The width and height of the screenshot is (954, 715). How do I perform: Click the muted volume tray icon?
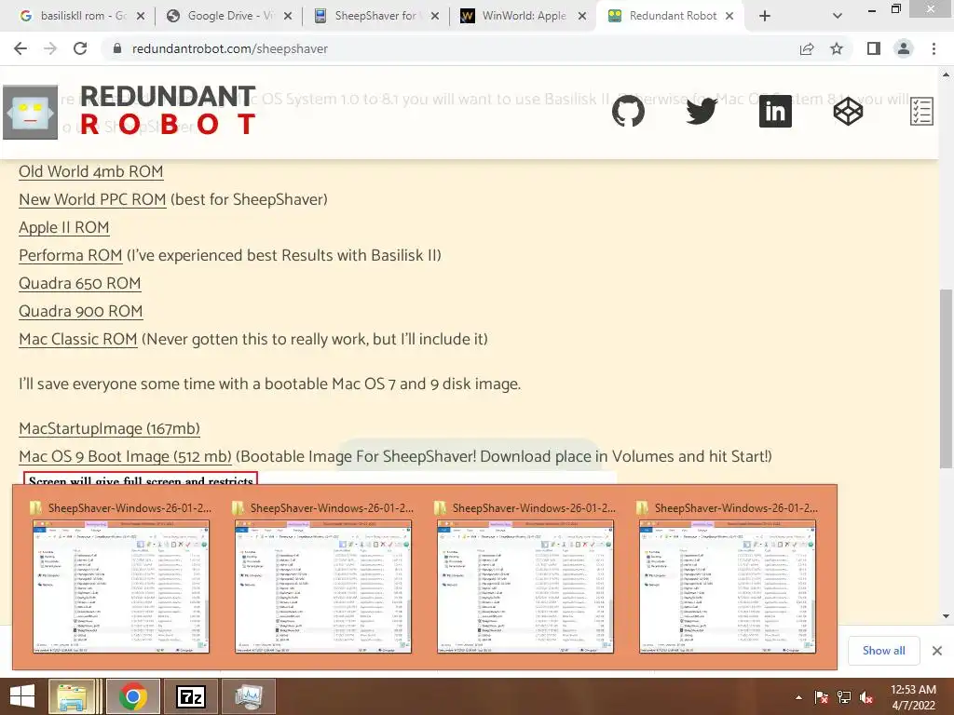[866, 697]
